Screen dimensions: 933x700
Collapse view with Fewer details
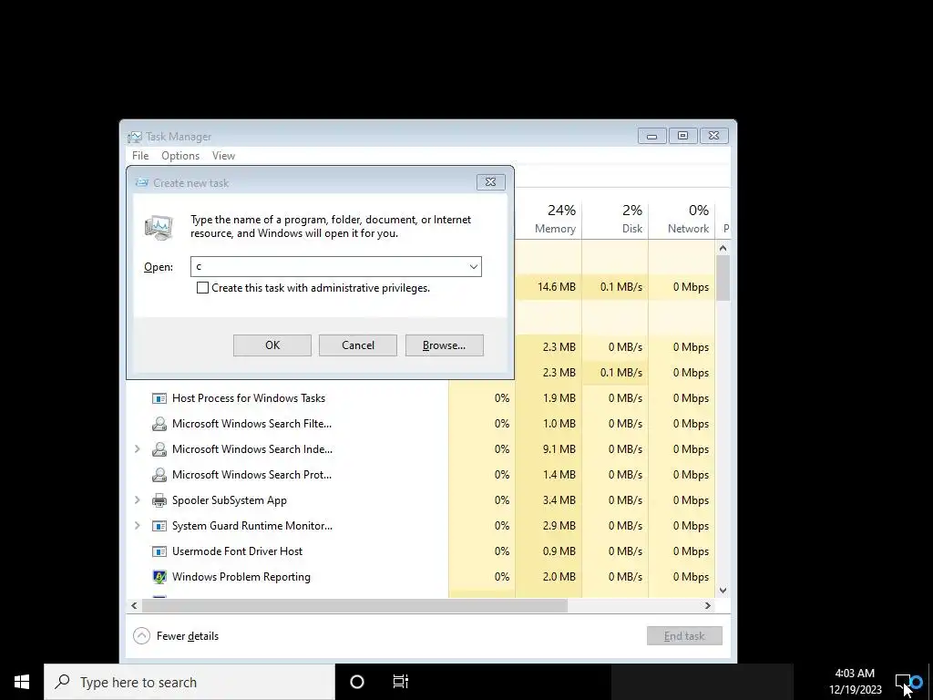pyautogui.click(x=176, y=636)
